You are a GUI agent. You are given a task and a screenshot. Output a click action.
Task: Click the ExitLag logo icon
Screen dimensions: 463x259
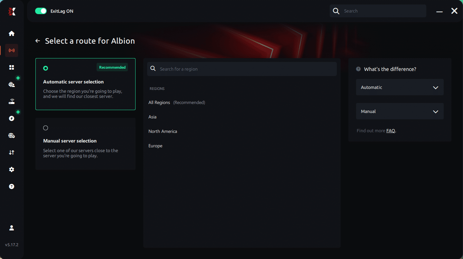click(12, 12)
